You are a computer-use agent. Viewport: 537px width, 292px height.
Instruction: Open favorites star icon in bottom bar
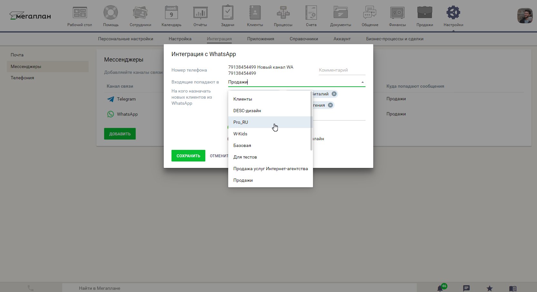click(490, 288)
